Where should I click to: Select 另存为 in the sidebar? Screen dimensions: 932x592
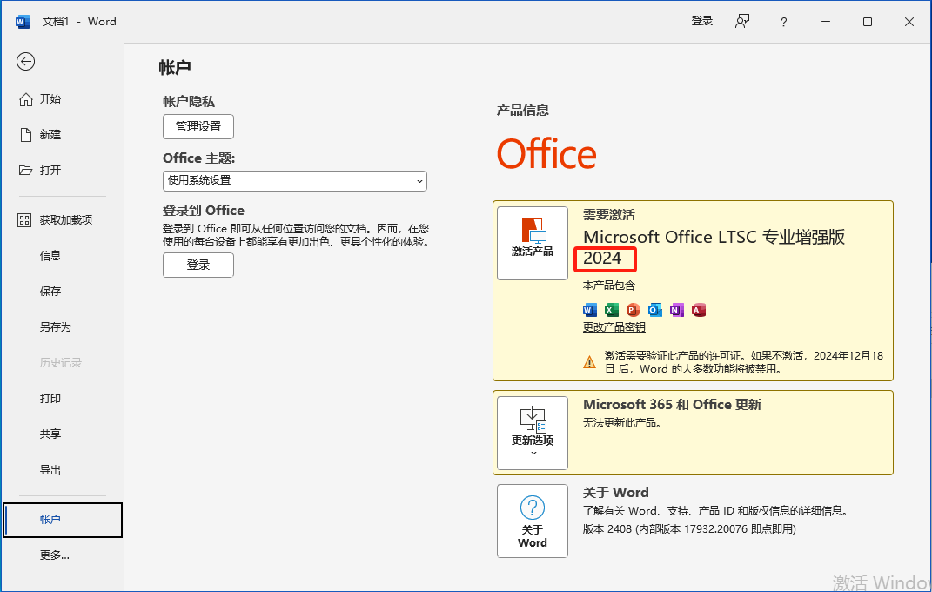coord(63,327)
